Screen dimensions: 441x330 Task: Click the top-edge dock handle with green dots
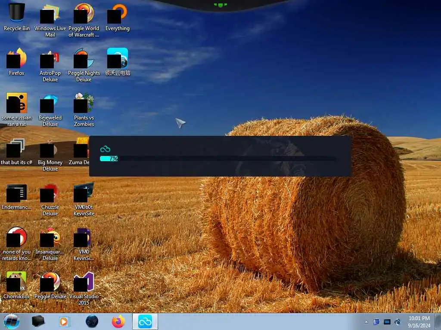click(220, 5)
